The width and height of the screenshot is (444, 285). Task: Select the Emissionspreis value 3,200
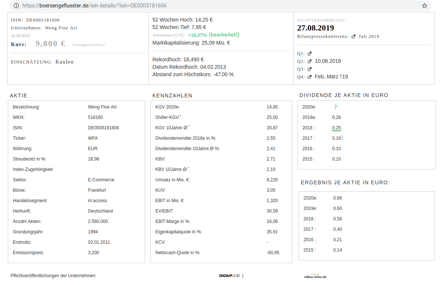93,253
